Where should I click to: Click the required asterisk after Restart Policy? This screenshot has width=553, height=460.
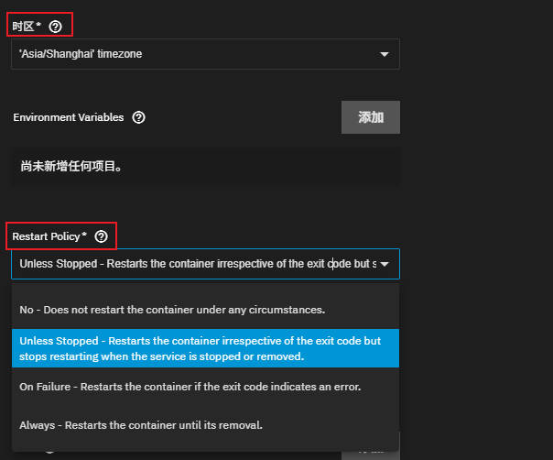[84, 236]
